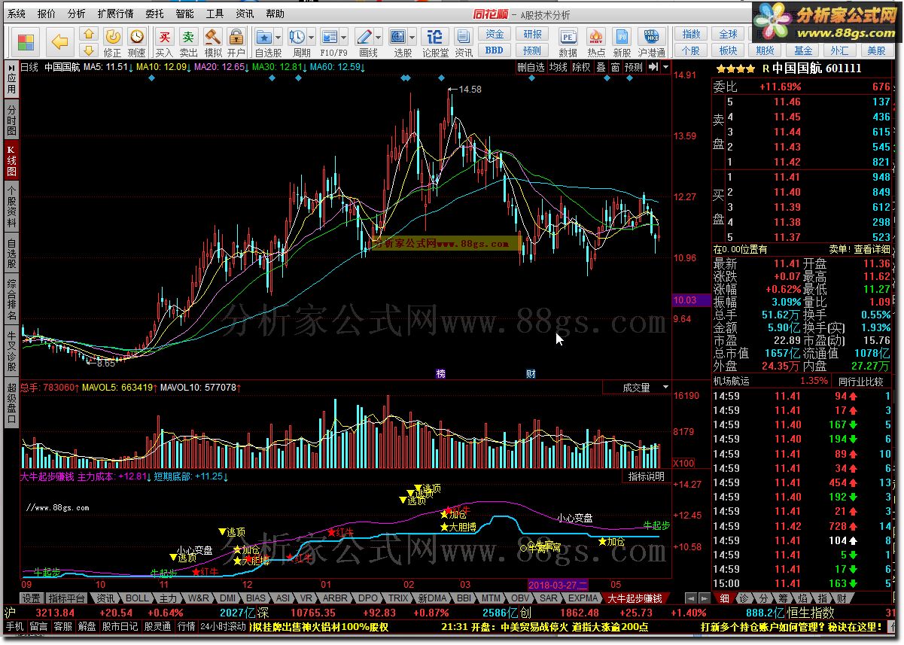
Task: Expand the 选股 dropdown arrow
Action: click(x=412, y=36)
